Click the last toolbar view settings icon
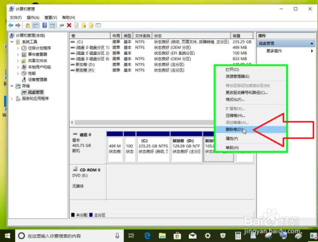This screenshot has height=242, width=318. (x=98, y=25)
